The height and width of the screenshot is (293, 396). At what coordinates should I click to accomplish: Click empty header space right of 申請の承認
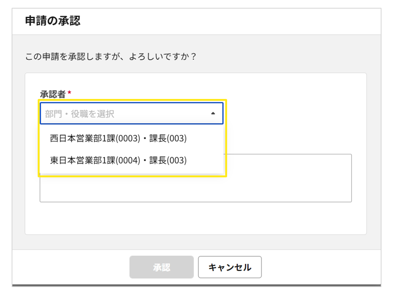coord(239,21)
